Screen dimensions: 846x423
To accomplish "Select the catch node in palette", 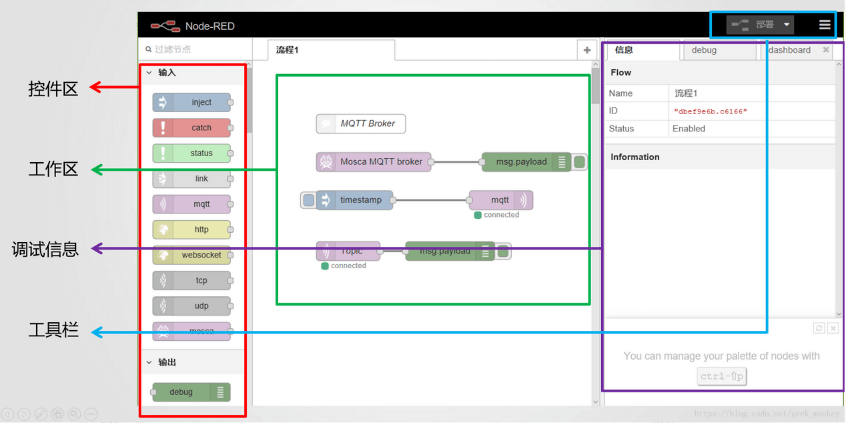I will (192, 127).
